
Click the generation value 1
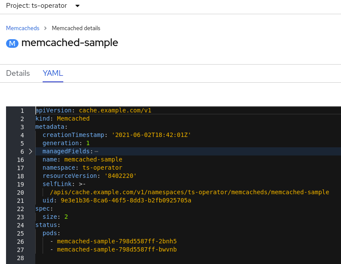coord(88,143)
